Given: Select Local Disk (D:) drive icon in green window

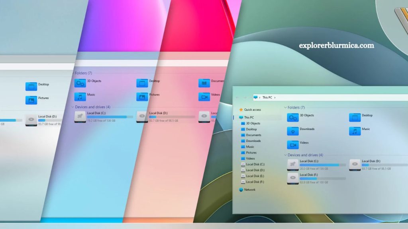Looking at the screenshot, I should point(355,165).
